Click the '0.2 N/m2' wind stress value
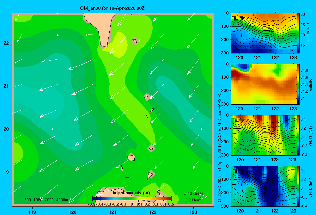This screenshot has height=215, width=316. pos(193,200)
